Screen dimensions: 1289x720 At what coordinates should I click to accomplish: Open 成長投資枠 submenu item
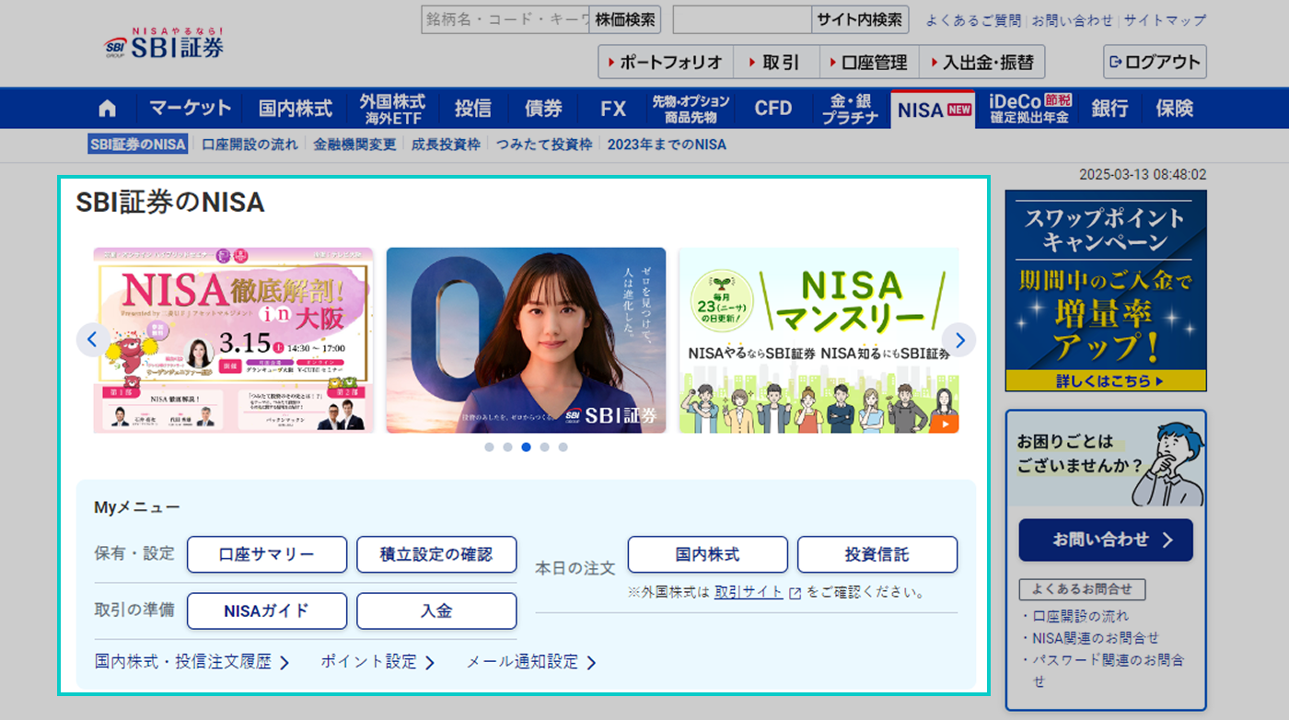tap(446, 145)
